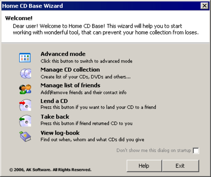Click the Advanced mode grid icon
Screen dimensions: 211x177
click(25, 58)
